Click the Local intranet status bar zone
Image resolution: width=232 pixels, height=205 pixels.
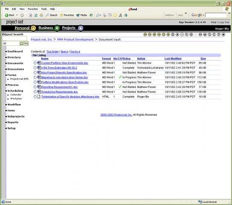click(x=208, y=202)
